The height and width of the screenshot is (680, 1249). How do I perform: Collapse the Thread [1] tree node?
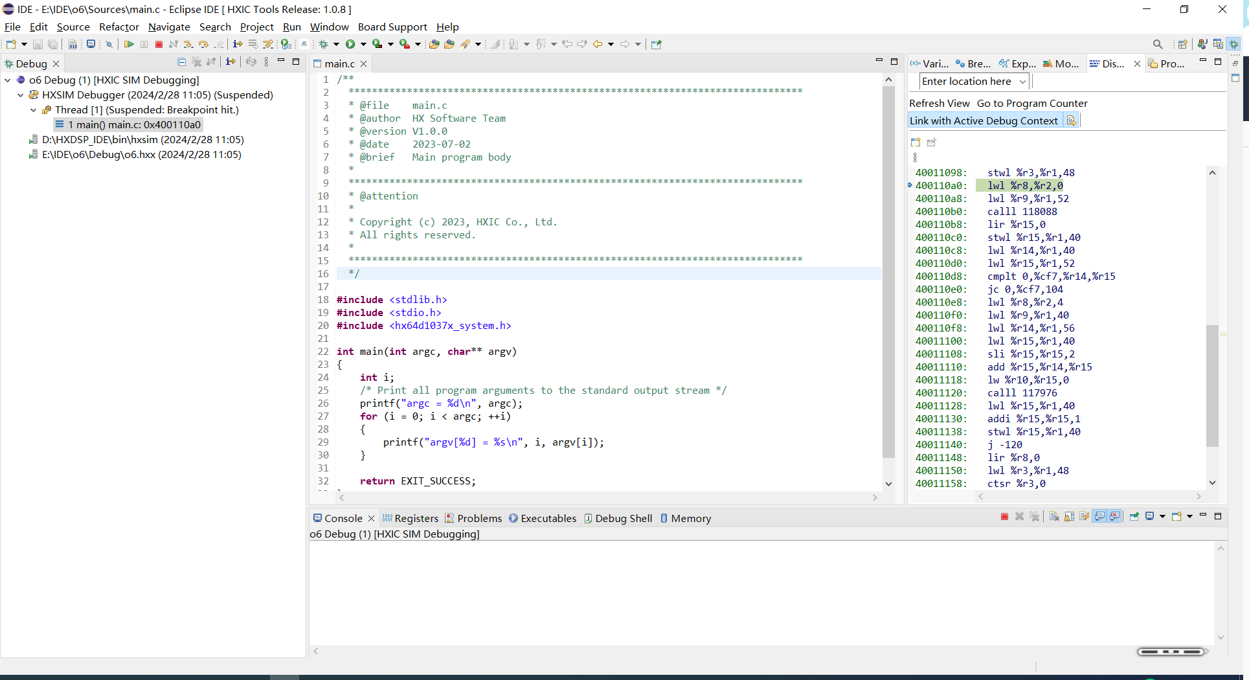34,110
